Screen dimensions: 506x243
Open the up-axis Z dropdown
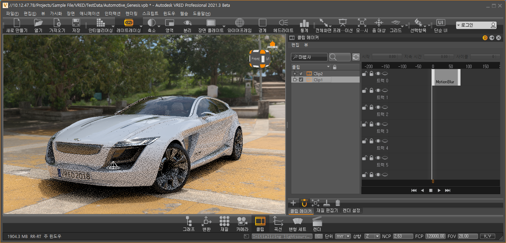[x=372, y=236]
